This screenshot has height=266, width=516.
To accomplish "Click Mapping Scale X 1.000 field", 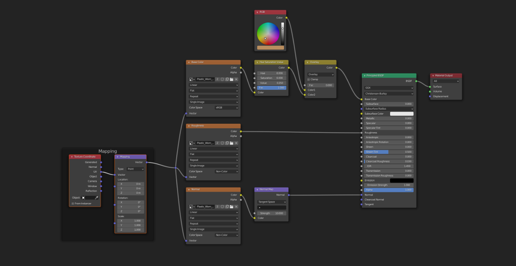I will coord(131,221).
